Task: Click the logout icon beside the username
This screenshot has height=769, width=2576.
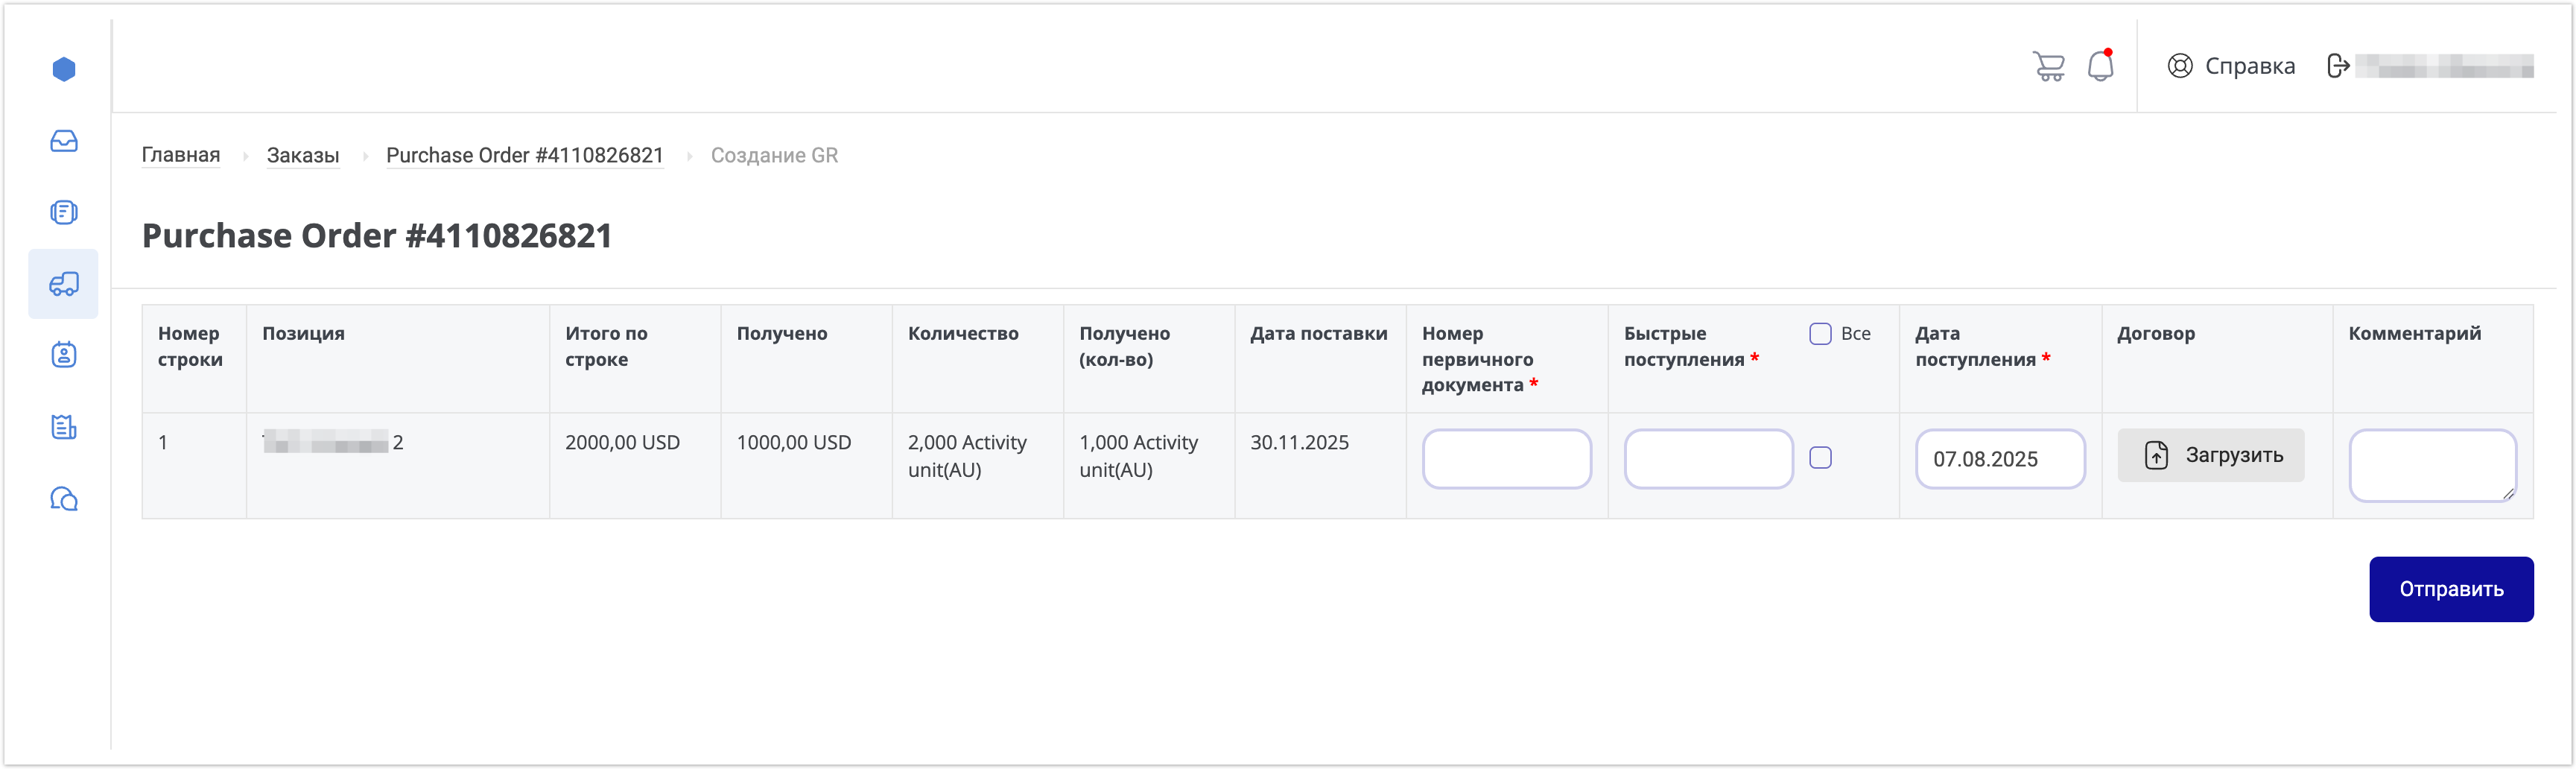Action: [x=2338, y=66]
